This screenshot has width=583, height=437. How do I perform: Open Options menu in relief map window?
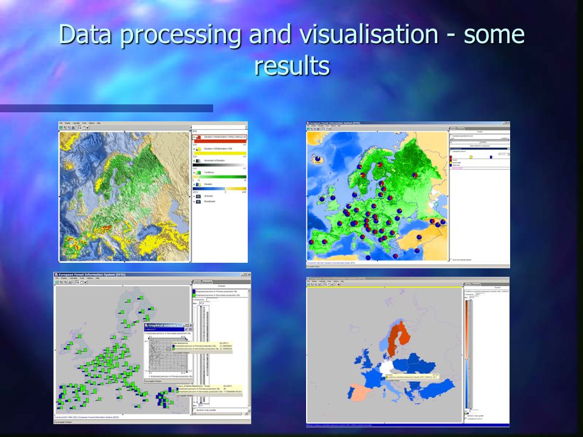92,123
